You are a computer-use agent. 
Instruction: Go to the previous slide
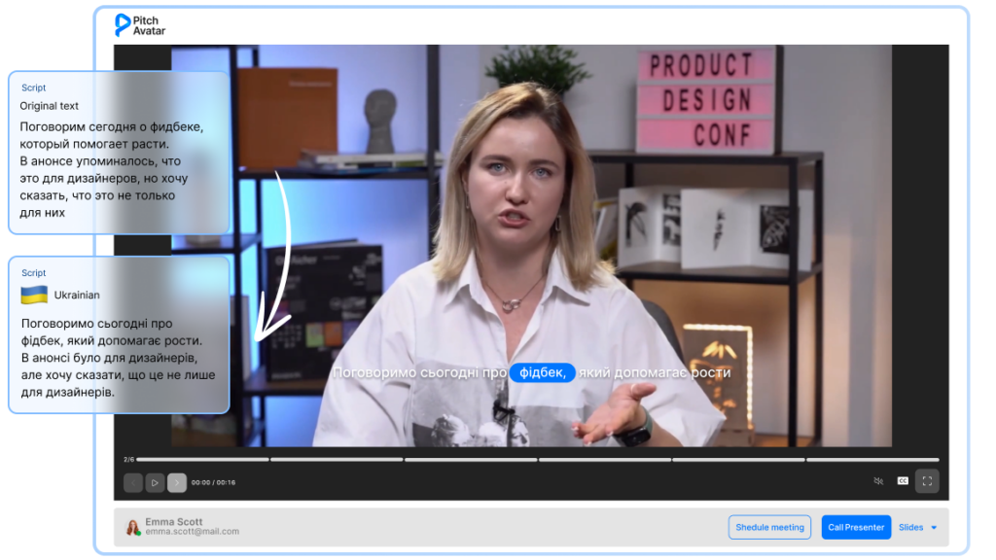(x=133, y=482)
